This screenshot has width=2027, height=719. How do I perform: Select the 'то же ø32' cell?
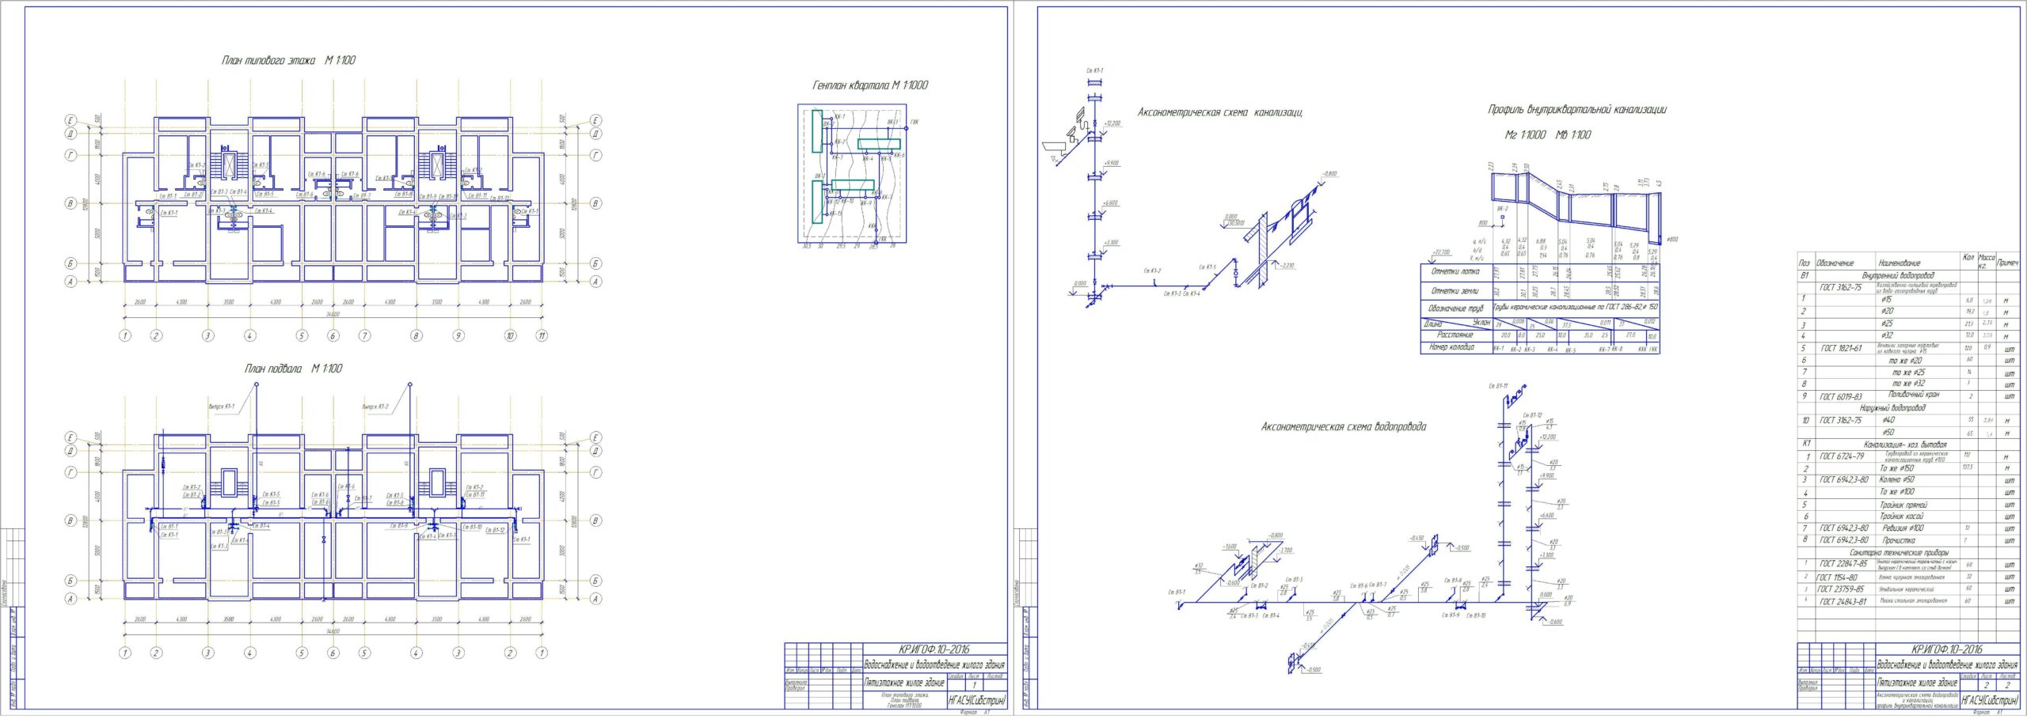click(x=1909, y=384)
